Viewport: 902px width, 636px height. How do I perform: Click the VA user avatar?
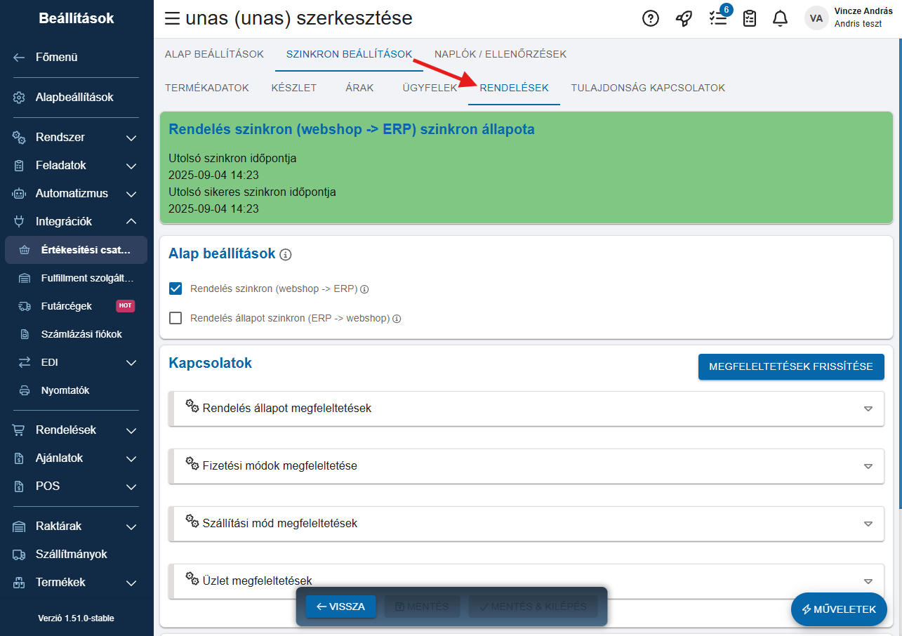[x=816, y=19]
